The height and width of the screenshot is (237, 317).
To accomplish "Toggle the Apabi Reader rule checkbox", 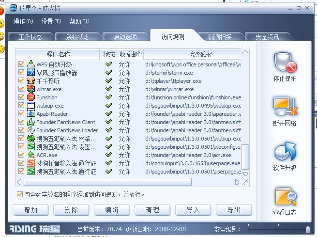I will [x=21, y=113].
